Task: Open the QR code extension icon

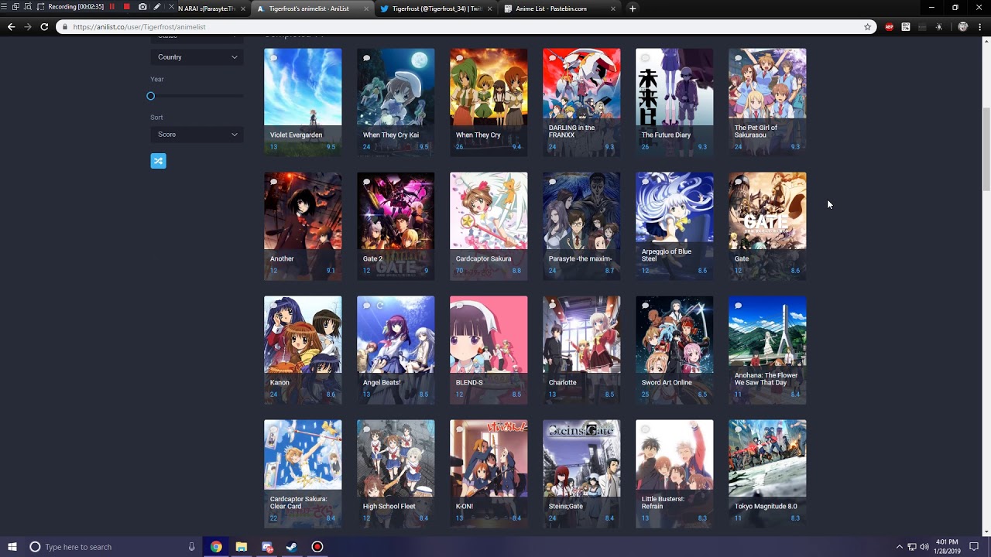Action: (x=905, y=26)
